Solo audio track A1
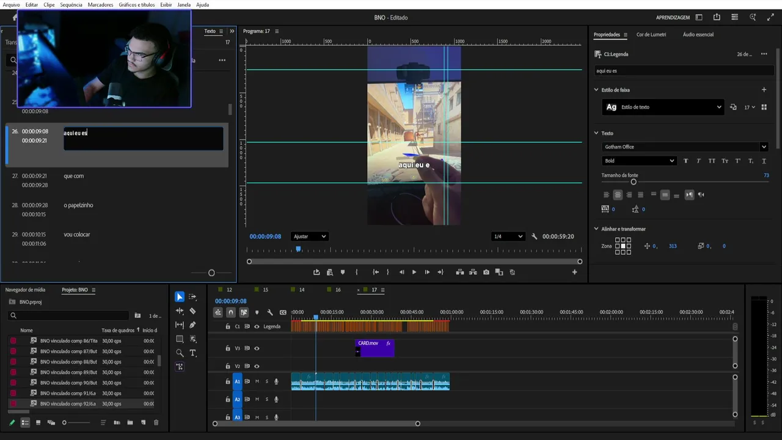This screenshot has width=782, height=440. [x=266, y=381]
